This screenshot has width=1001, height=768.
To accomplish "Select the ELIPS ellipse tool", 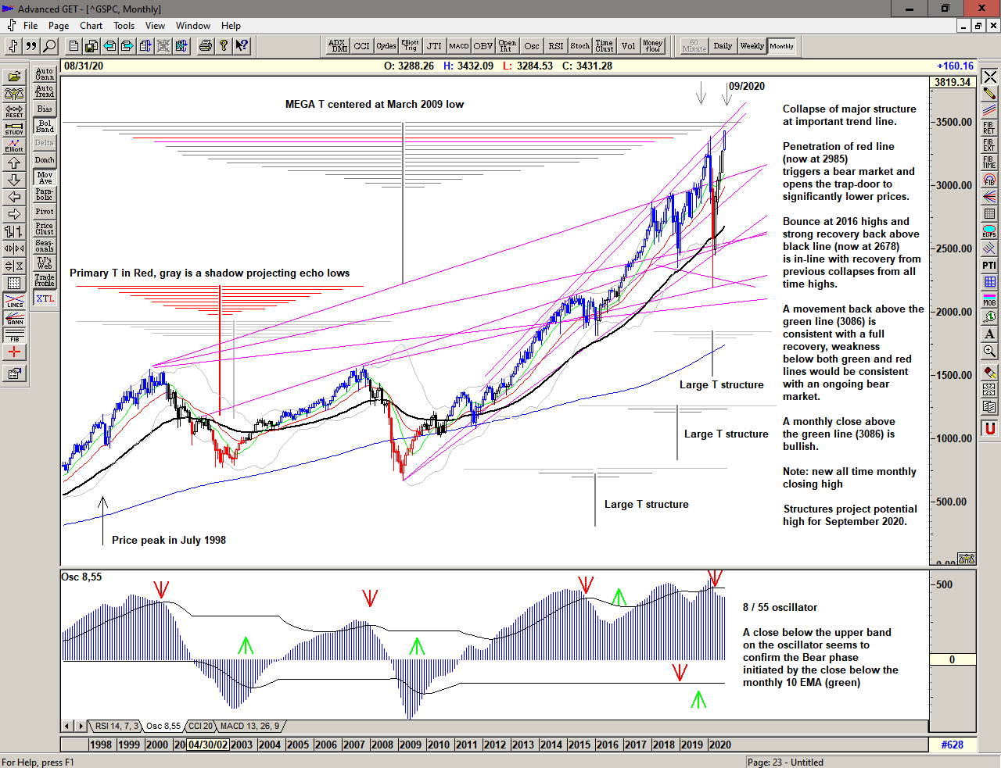I will pyautogui.click(x=989, y=230).
